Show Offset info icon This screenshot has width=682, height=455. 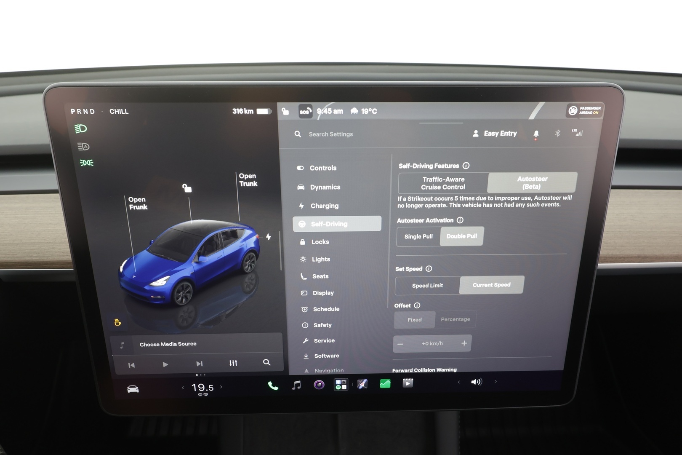tap(417, 305)
